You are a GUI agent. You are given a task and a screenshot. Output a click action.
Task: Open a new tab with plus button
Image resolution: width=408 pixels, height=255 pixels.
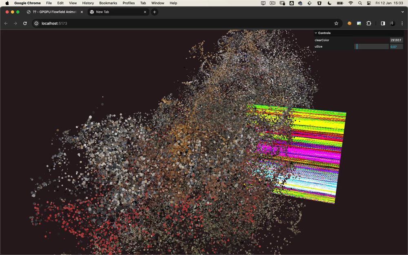[x=154, y=12]
